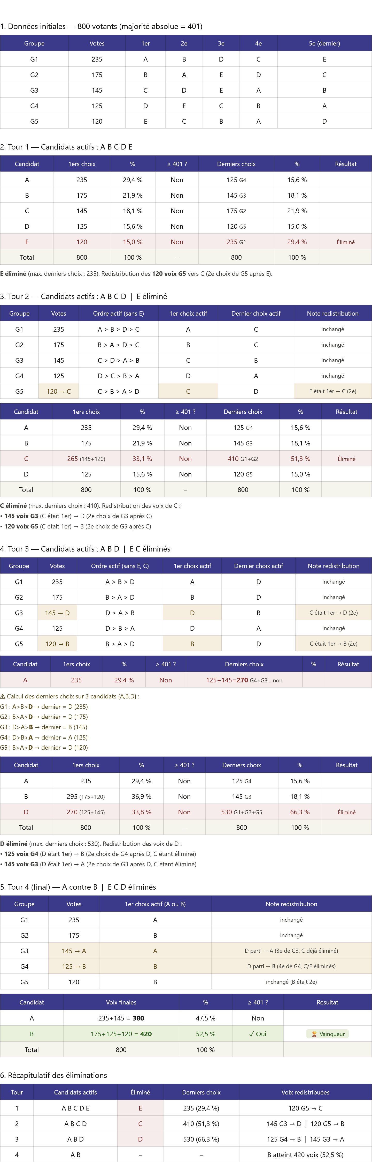Image resolution: width=372 pixels, height=1162 pixels.
Task: Click the '530 G1+G2+G5' cell
Action: click(241, 812)
